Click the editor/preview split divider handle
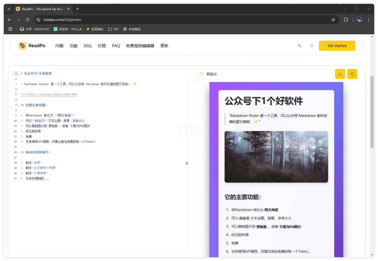This screenshot has height=261, width=378. (187, 163)
